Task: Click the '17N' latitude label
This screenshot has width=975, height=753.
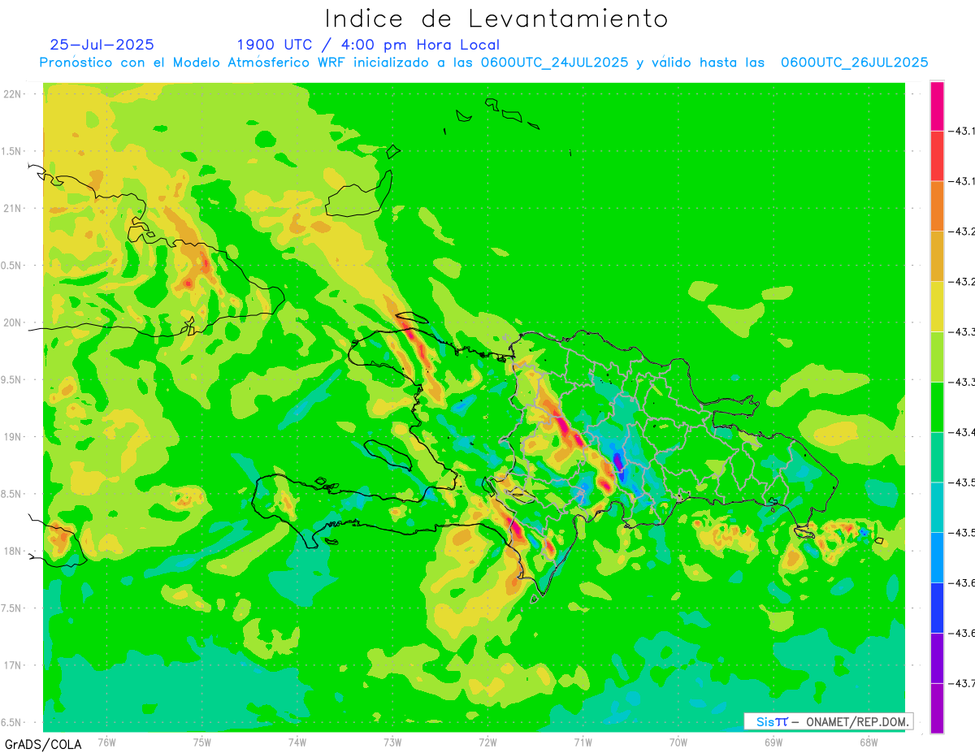Action: (x=13, y=666)
